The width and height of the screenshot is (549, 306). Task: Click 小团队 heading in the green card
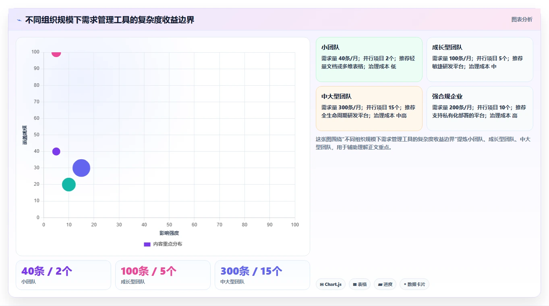pyautogui.click(x=330, y=47)
